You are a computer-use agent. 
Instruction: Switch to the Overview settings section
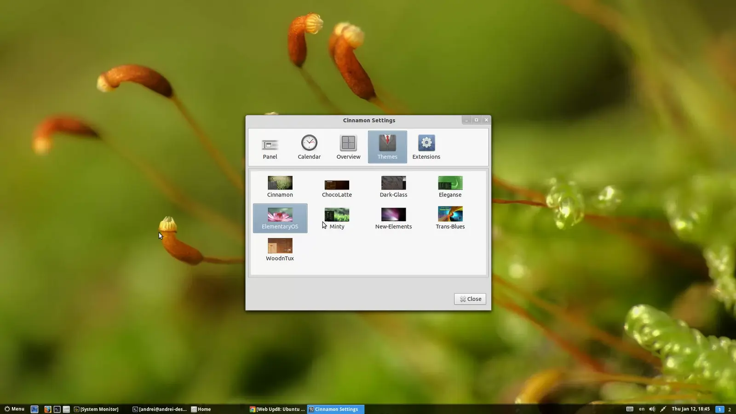tap(348, 147)
